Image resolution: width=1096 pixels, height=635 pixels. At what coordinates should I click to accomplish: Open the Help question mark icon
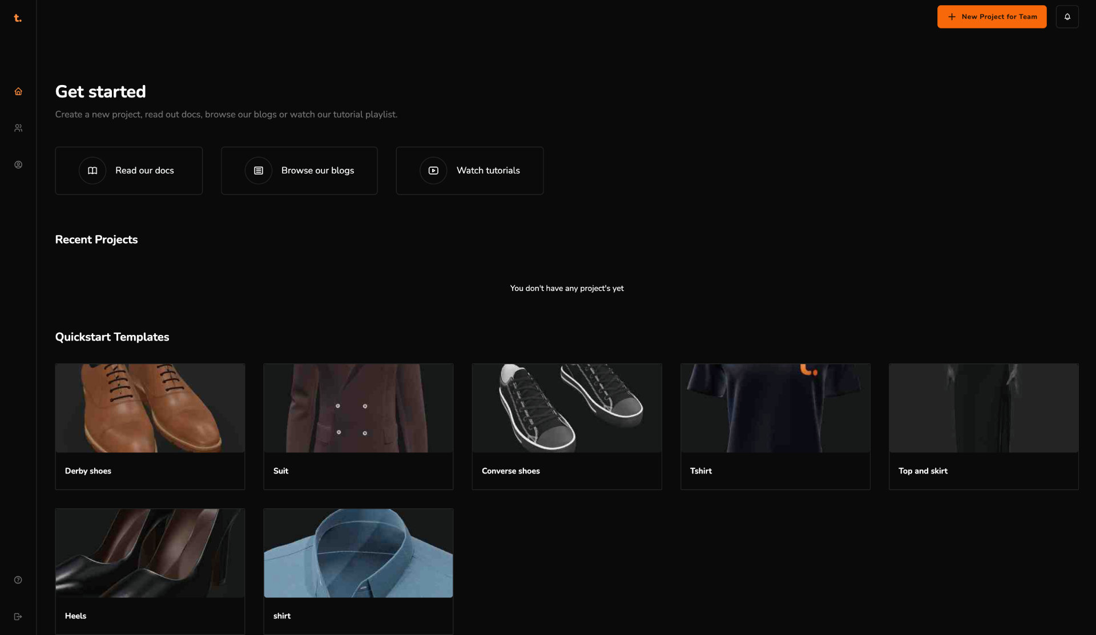[18, 580]
